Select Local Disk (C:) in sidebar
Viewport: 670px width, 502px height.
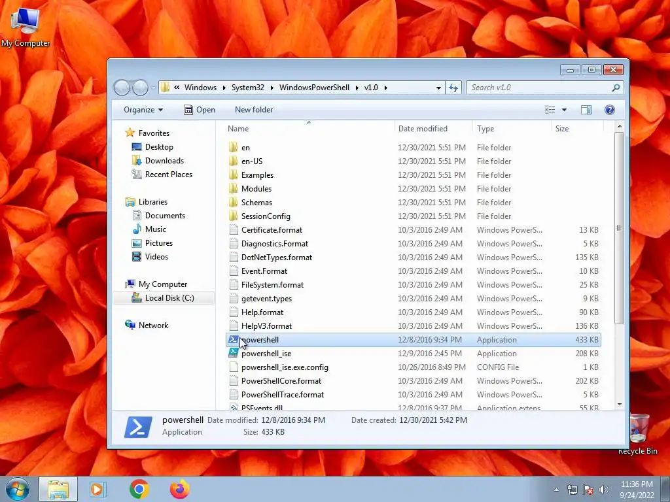[x=164, y=298]
